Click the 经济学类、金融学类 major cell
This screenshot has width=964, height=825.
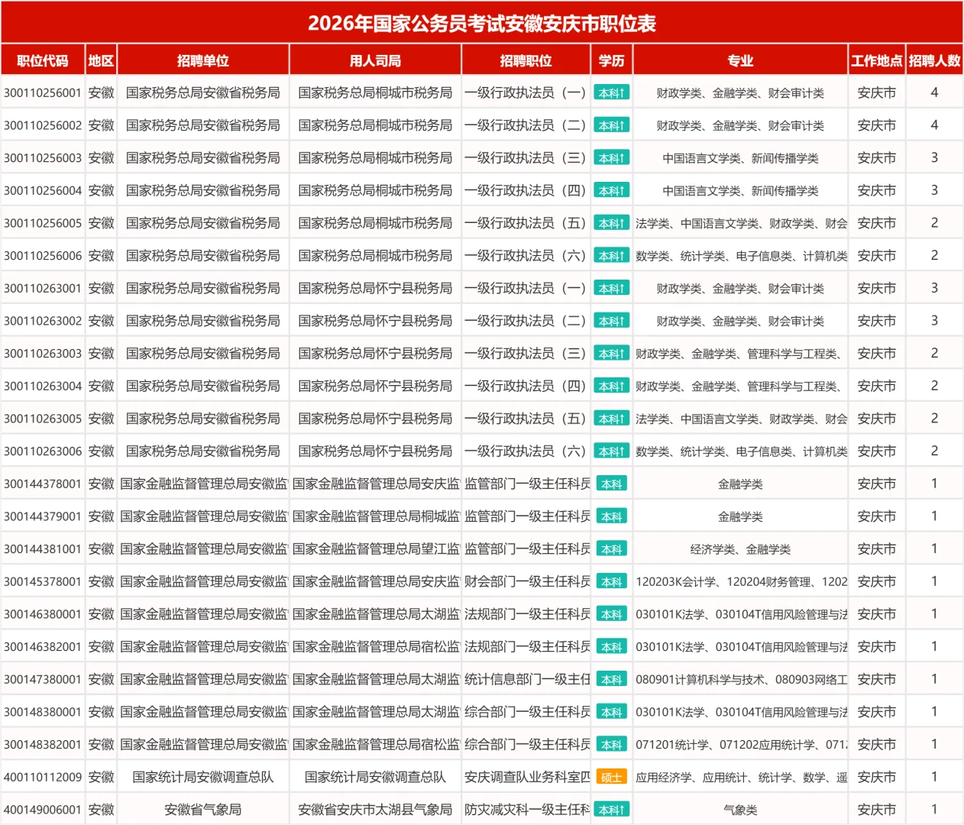click(740, 549)
